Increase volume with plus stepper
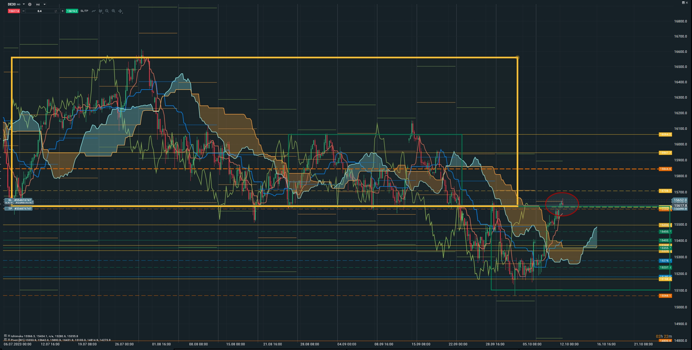Image resolution: width=692 pixels, height=350 pixels. [63, 11]
